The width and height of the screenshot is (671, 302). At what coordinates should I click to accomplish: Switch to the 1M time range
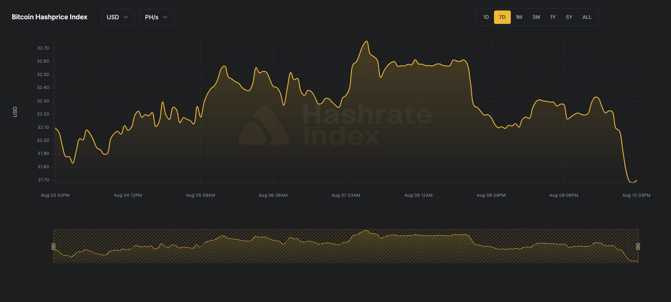(x=519, y=17)
